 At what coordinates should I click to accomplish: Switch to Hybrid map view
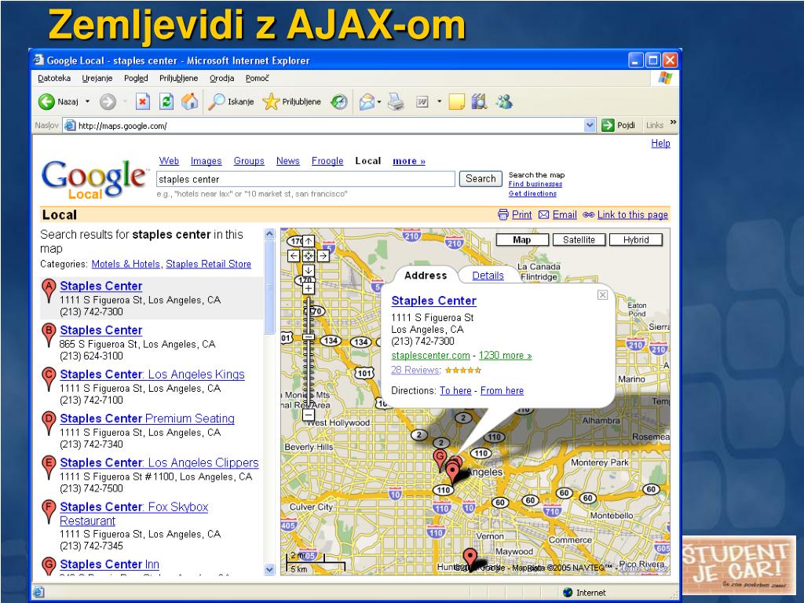tap(636, 240)
